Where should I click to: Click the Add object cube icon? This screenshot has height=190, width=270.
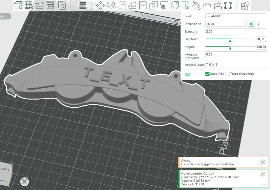point(18,5)
